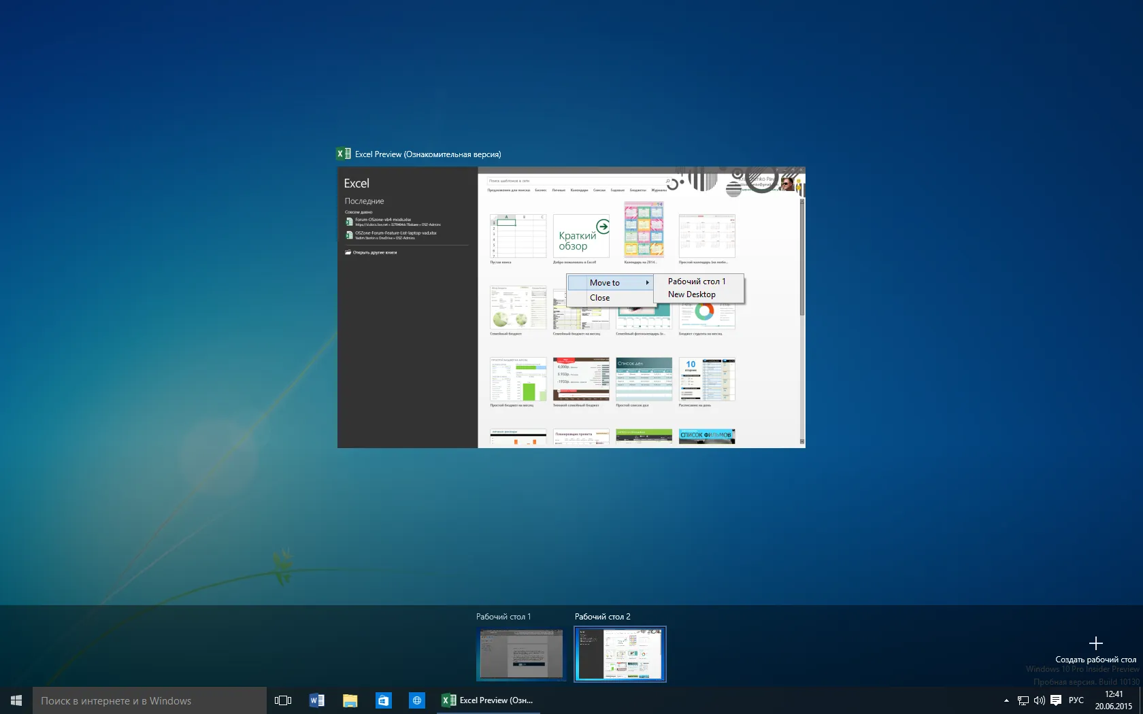Open File Explorer from the taskbar

(350, 700)
